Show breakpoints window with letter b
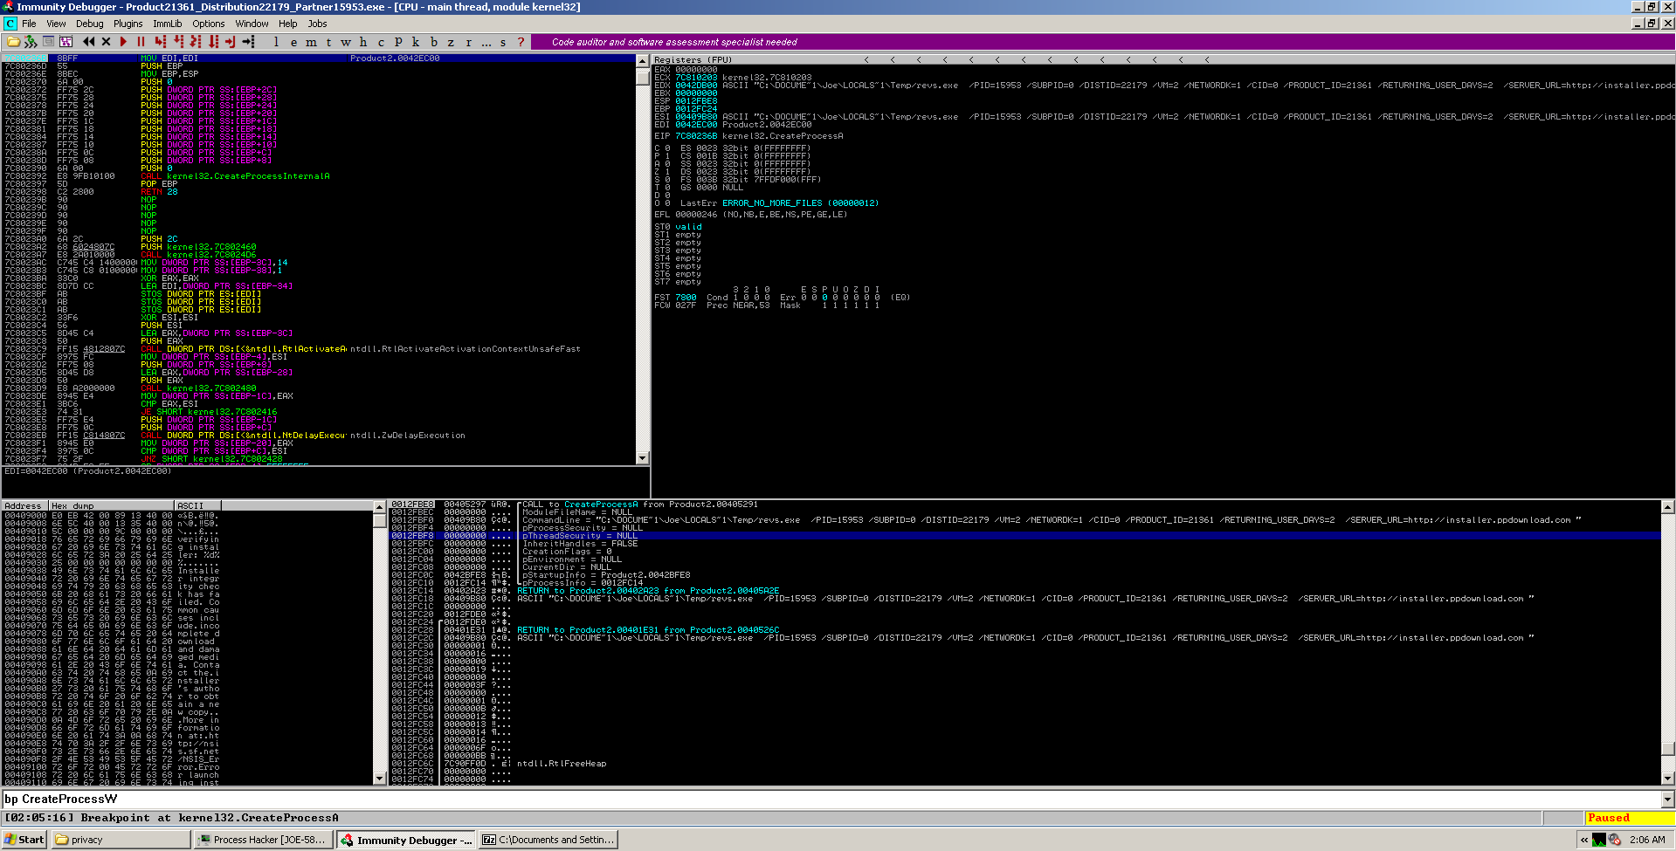Image resolution: width=1676 pixels, height=851 pixels. tap(433, 42)
